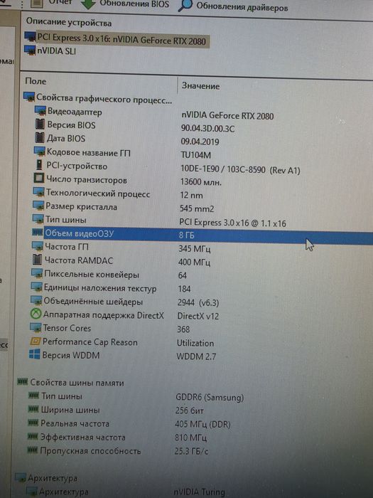The image size is (373, 498).
Task: Select the 545 mm2 value
Action: 197,208
